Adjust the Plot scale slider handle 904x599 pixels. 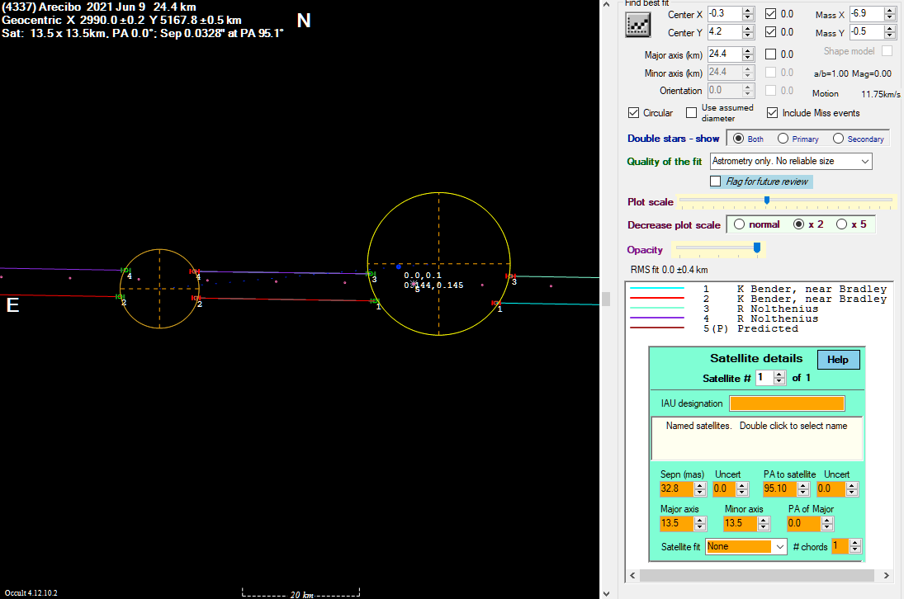coord(767,200)
